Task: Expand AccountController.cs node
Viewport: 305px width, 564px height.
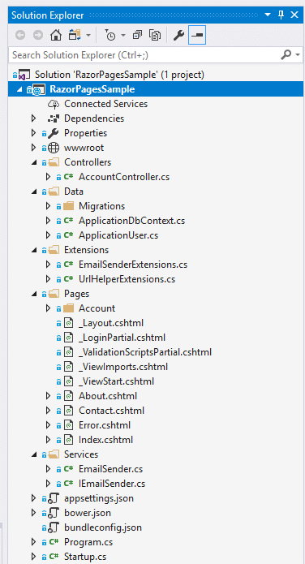Action: [48, 177]
